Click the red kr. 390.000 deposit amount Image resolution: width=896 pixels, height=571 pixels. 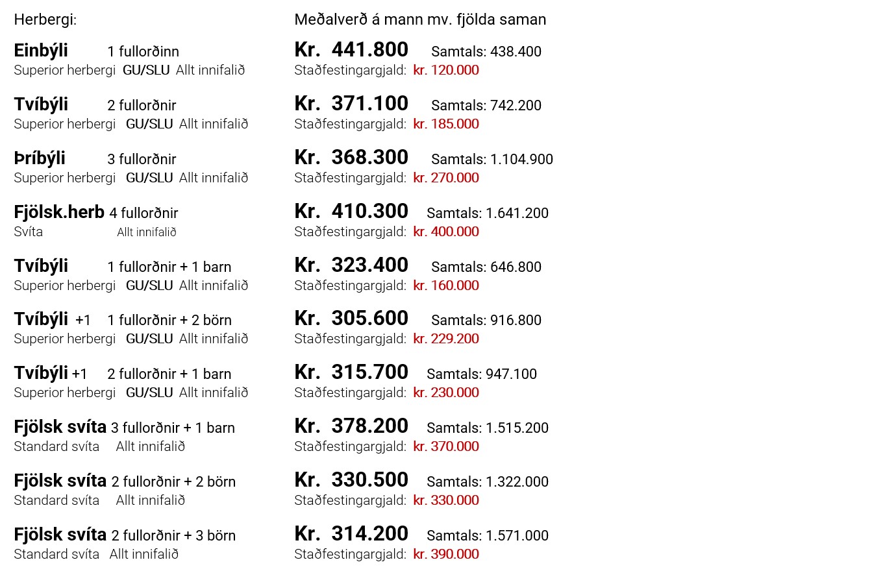446,554
